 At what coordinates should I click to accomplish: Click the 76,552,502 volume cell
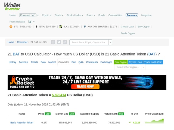pyautogui.click(x=114, y=122)
